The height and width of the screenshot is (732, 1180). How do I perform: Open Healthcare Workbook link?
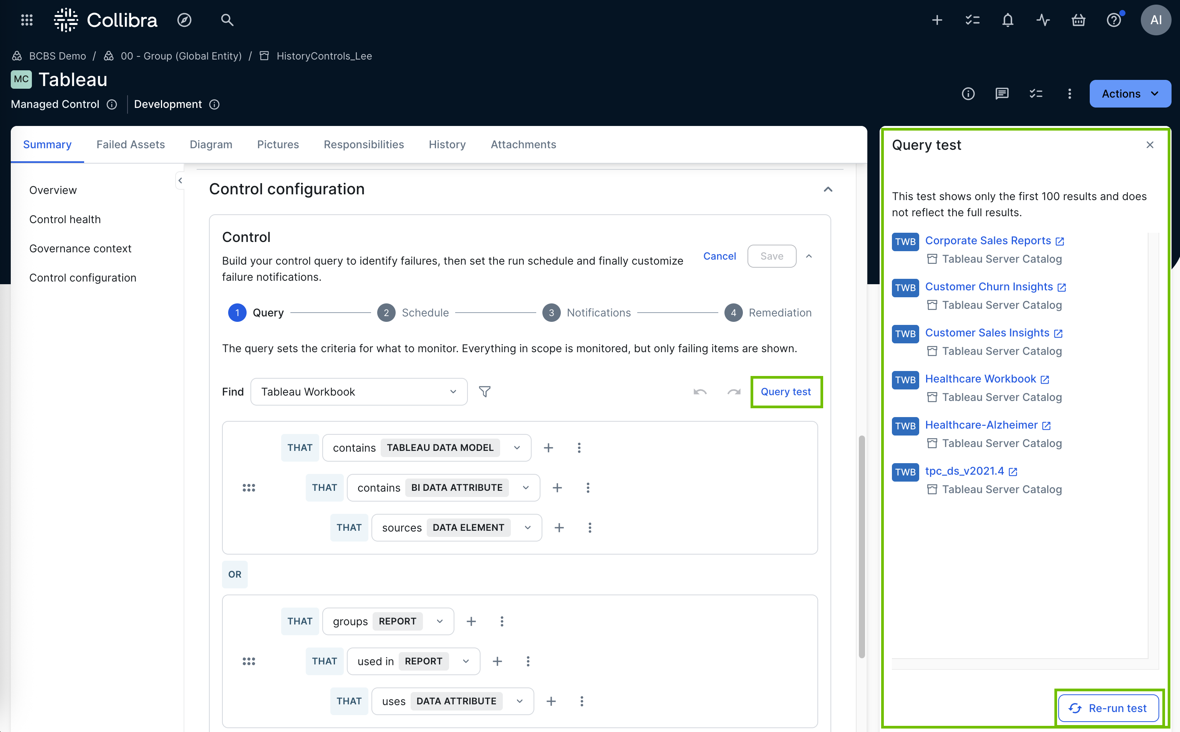(x=981, y=379)
